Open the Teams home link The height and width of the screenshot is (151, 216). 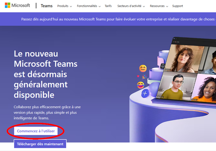coord(47,6)
